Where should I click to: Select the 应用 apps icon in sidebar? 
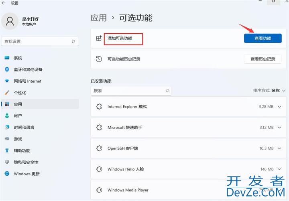coord(7,104)
